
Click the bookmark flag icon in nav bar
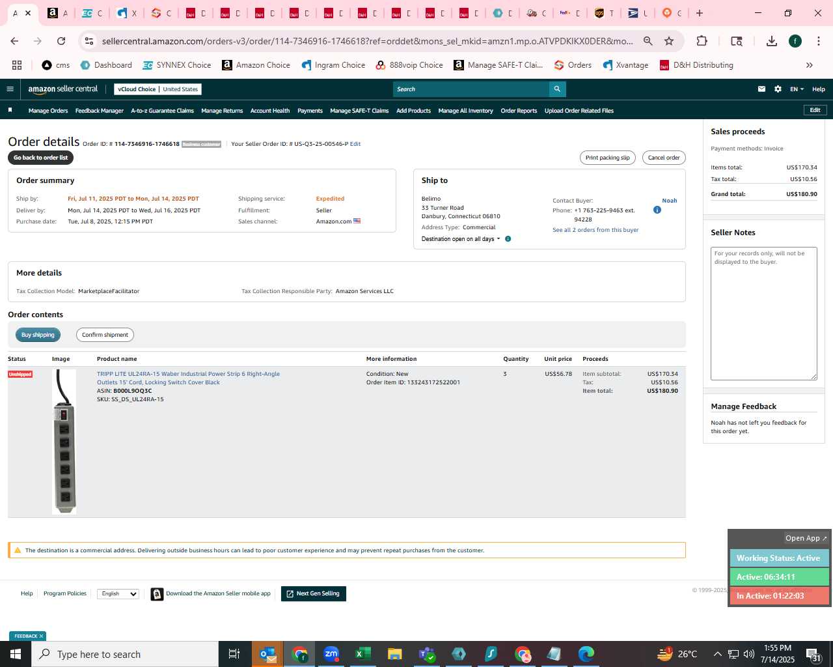pos(10,110)
